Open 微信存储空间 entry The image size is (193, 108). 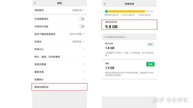(x=60, y=87)
